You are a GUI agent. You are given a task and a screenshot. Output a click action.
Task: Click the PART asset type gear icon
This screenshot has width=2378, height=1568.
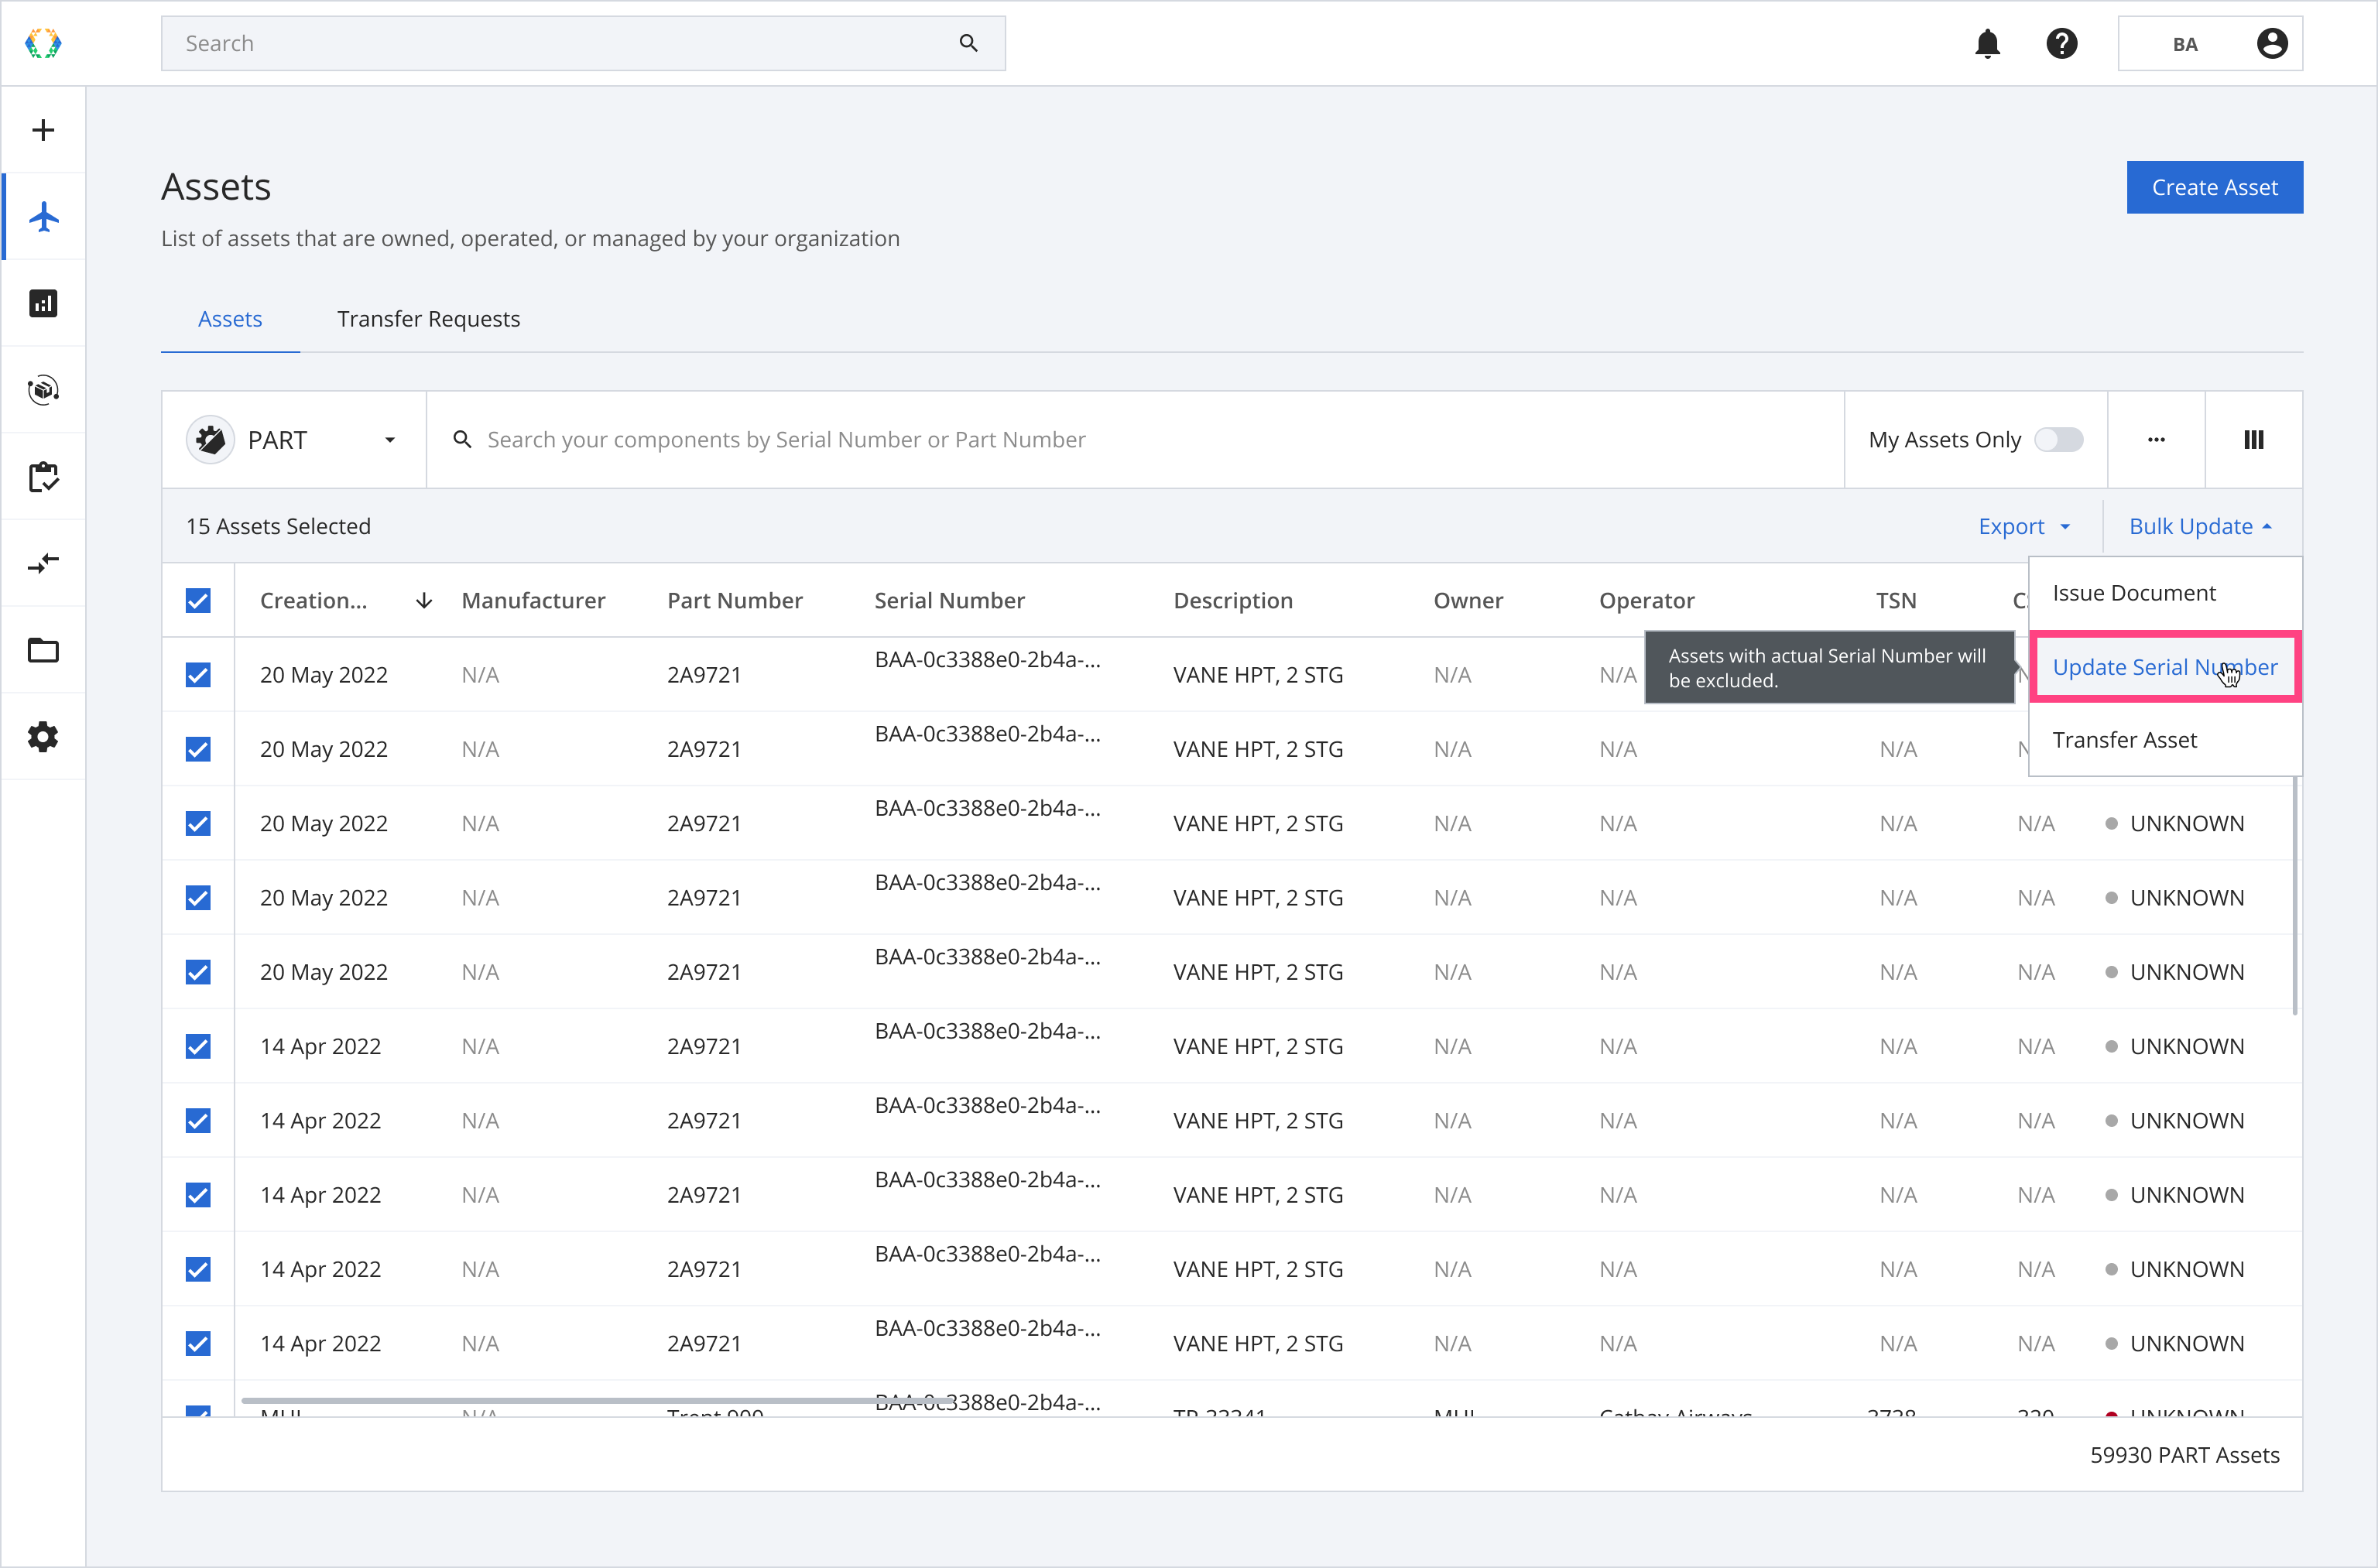(210, 440)
